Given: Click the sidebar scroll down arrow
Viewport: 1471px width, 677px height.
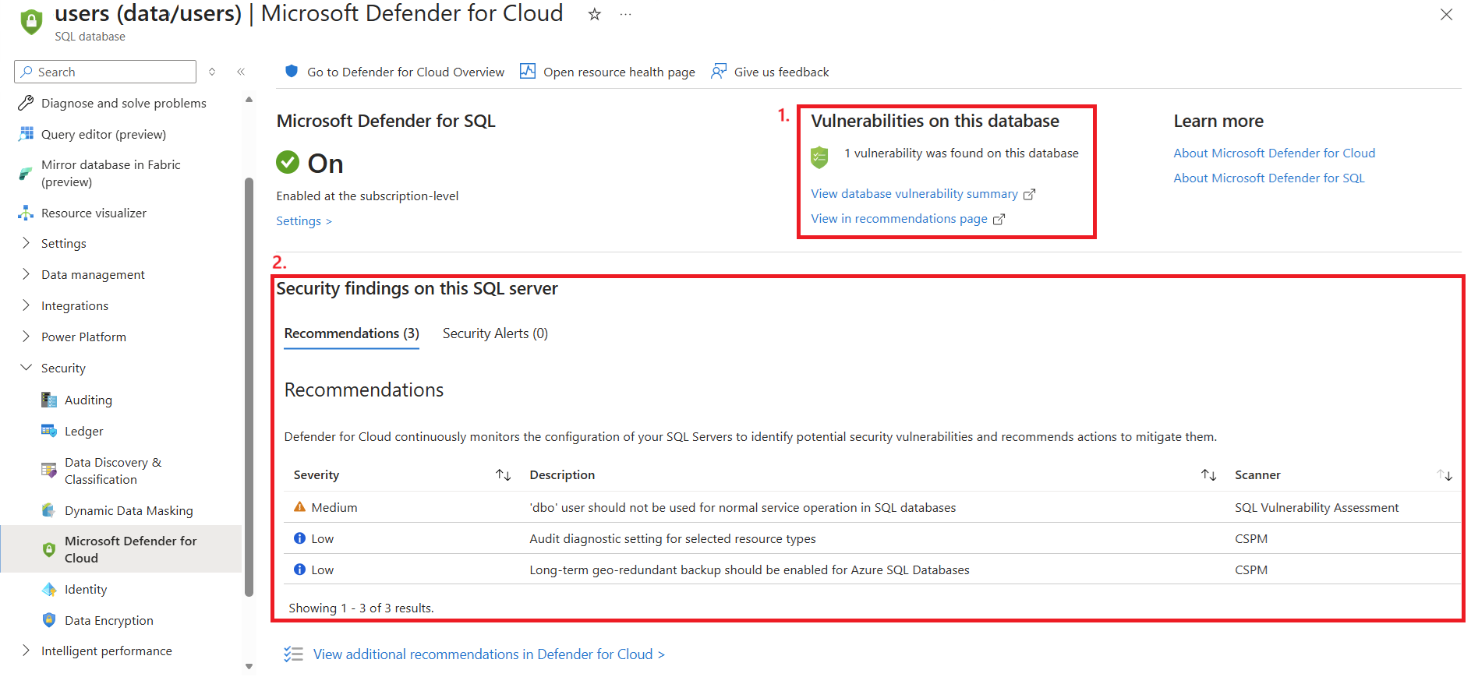Looking at the screenshot, I should 249,666.
